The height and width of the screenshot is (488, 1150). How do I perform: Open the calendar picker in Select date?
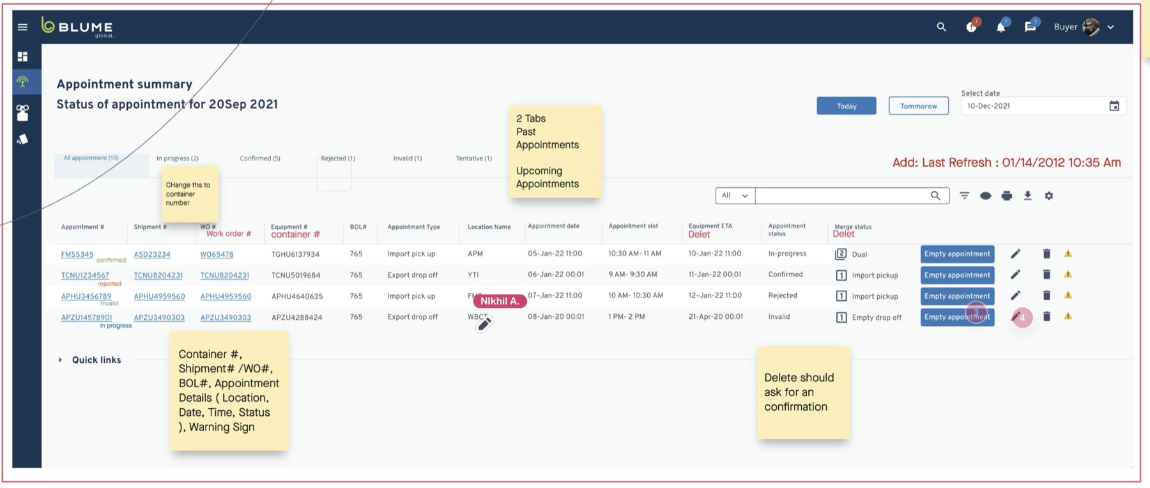pyautogui.click(x=1114, y=106)
